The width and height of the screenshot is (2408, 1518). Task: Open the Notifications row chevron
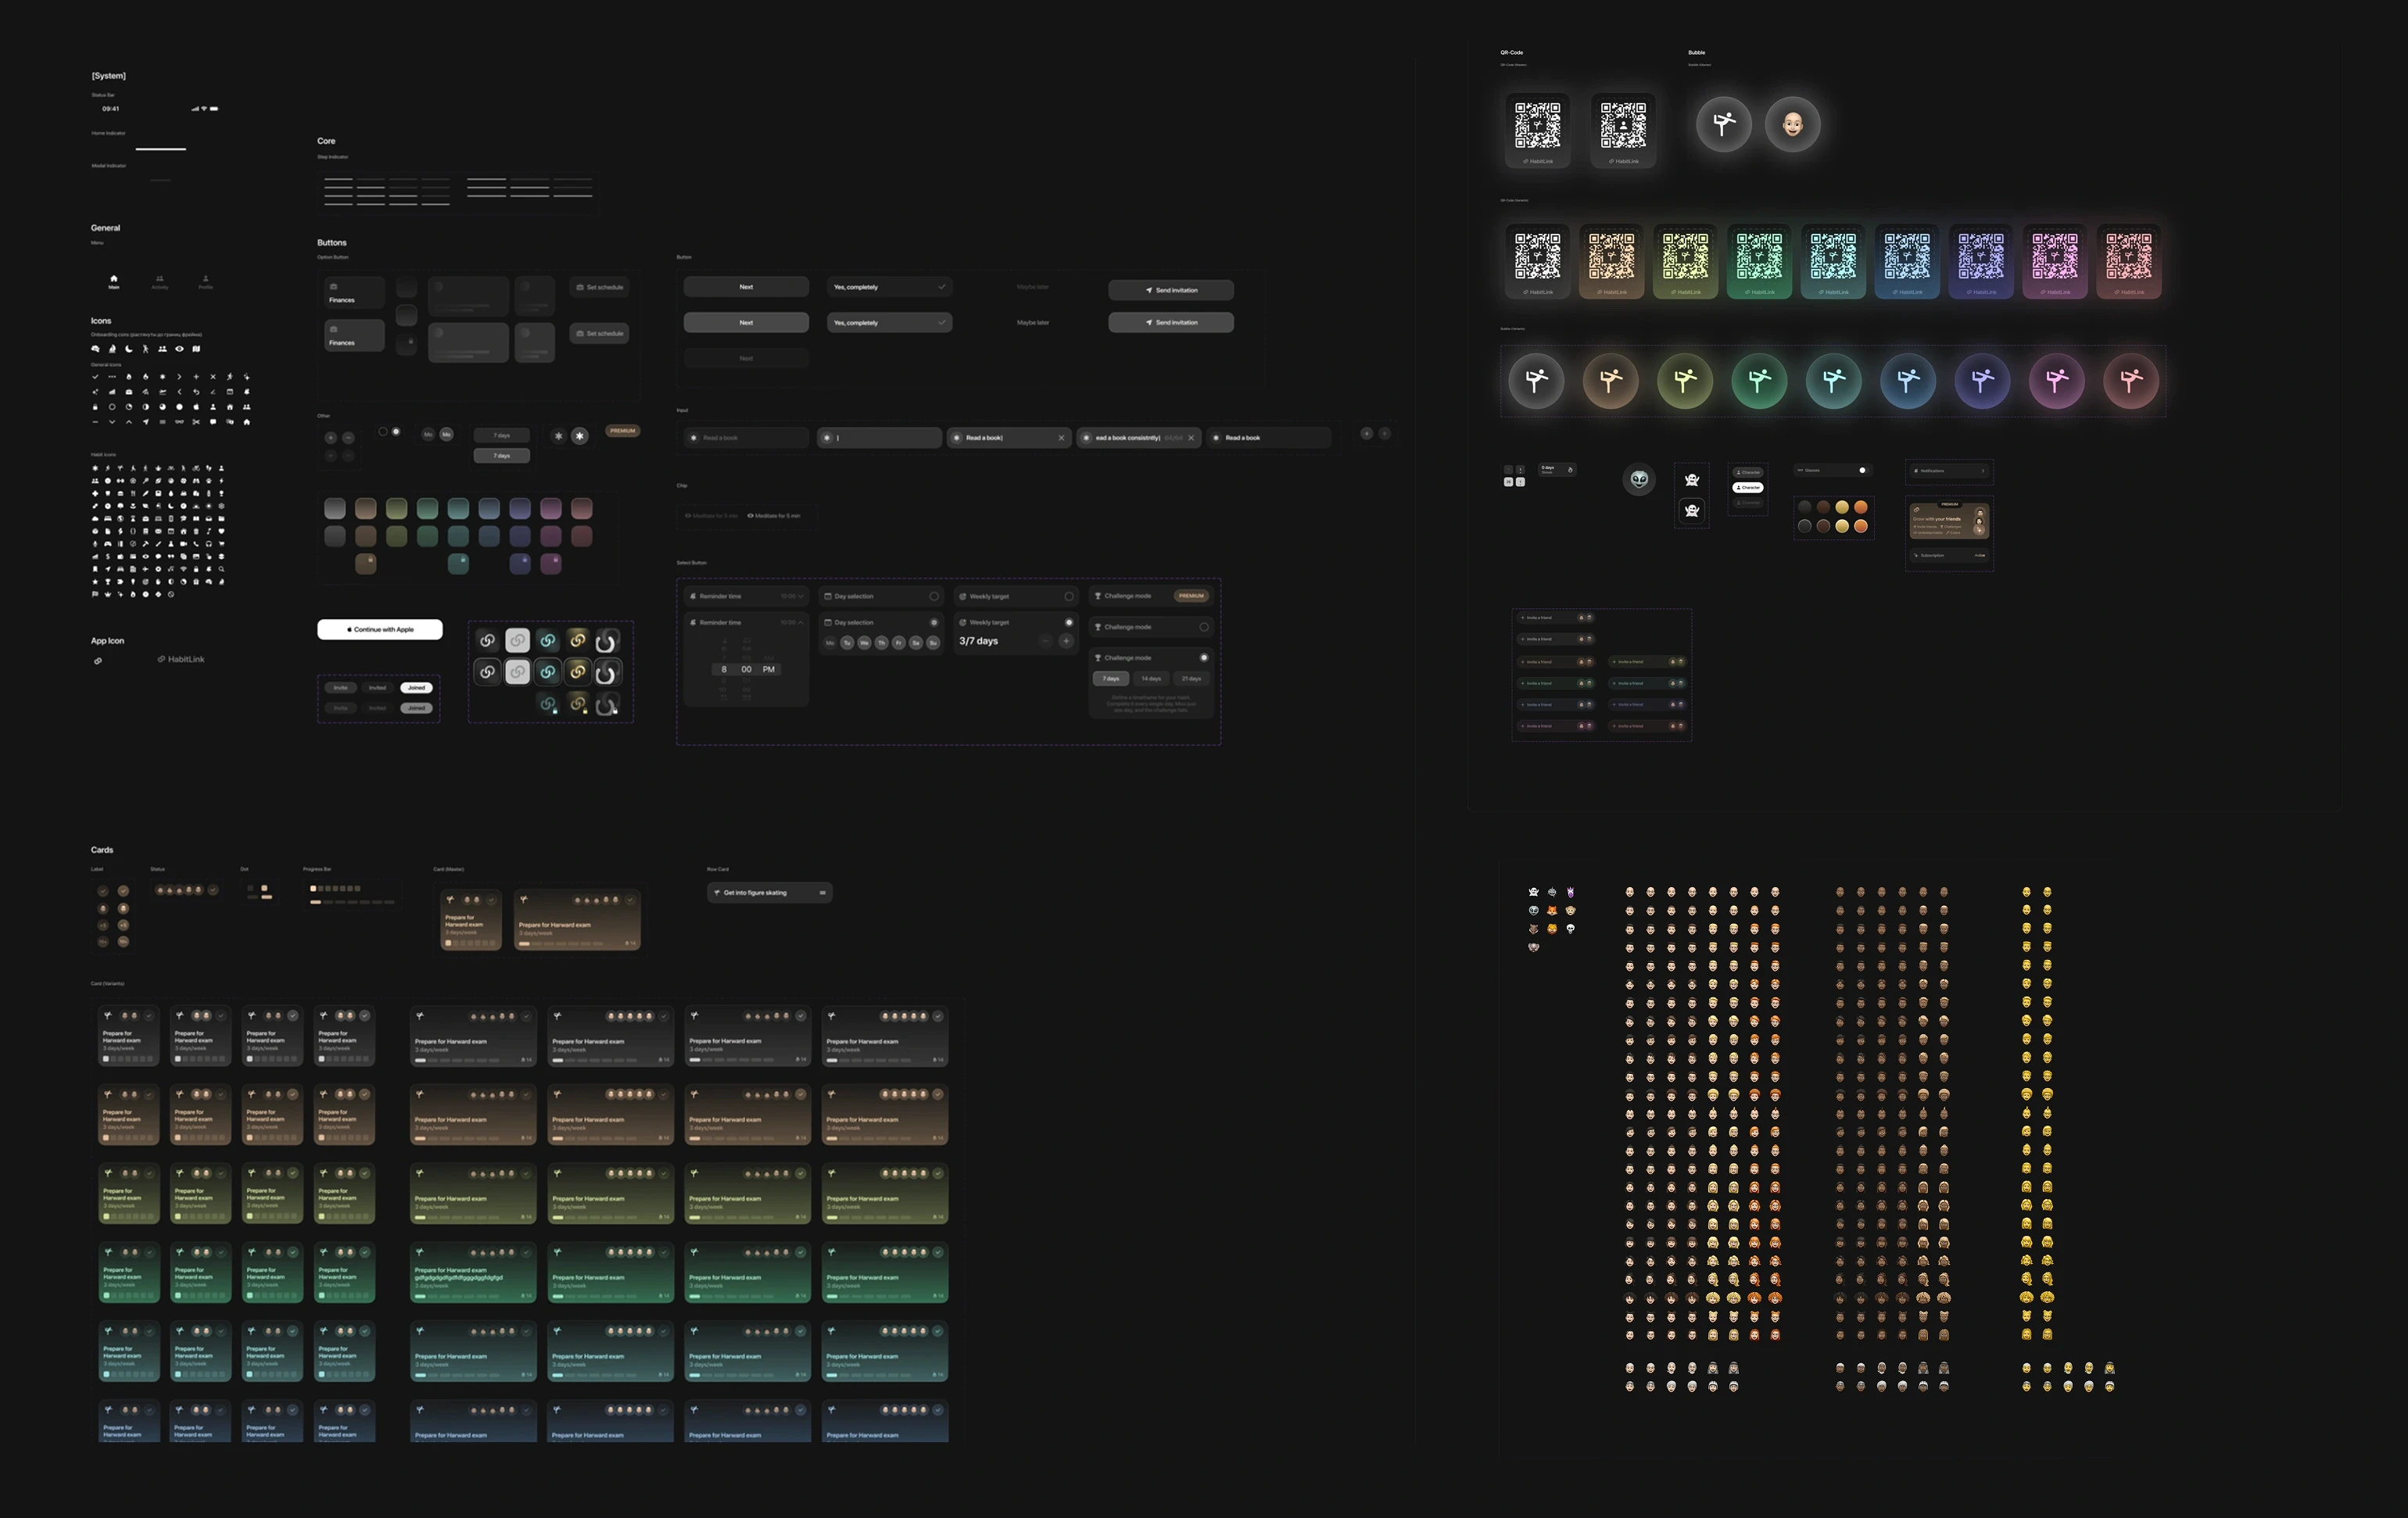(x=1983, y=470)
